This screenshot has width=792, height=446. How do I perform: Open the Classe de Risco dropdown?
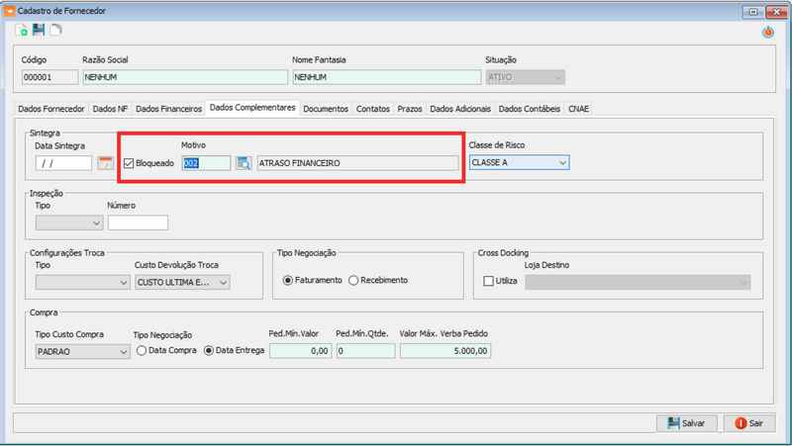click(x=561, y=163)
